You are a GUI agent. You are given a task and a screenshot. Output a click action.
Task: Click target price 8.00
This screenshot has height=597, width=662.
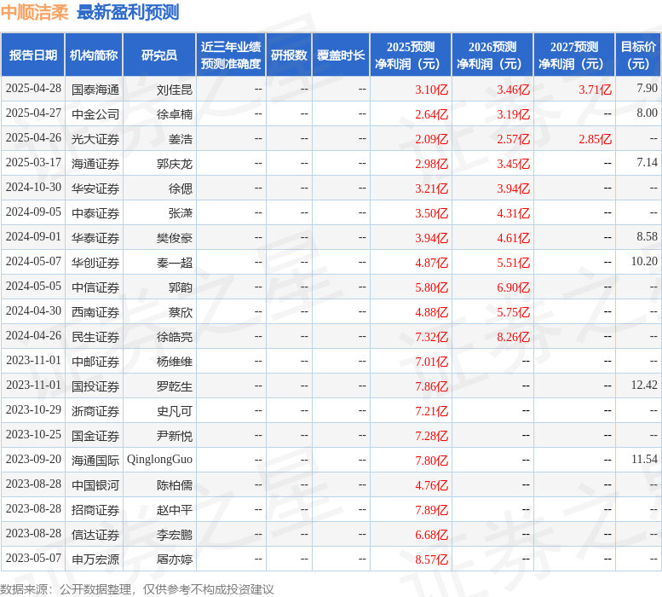point(648,113)
